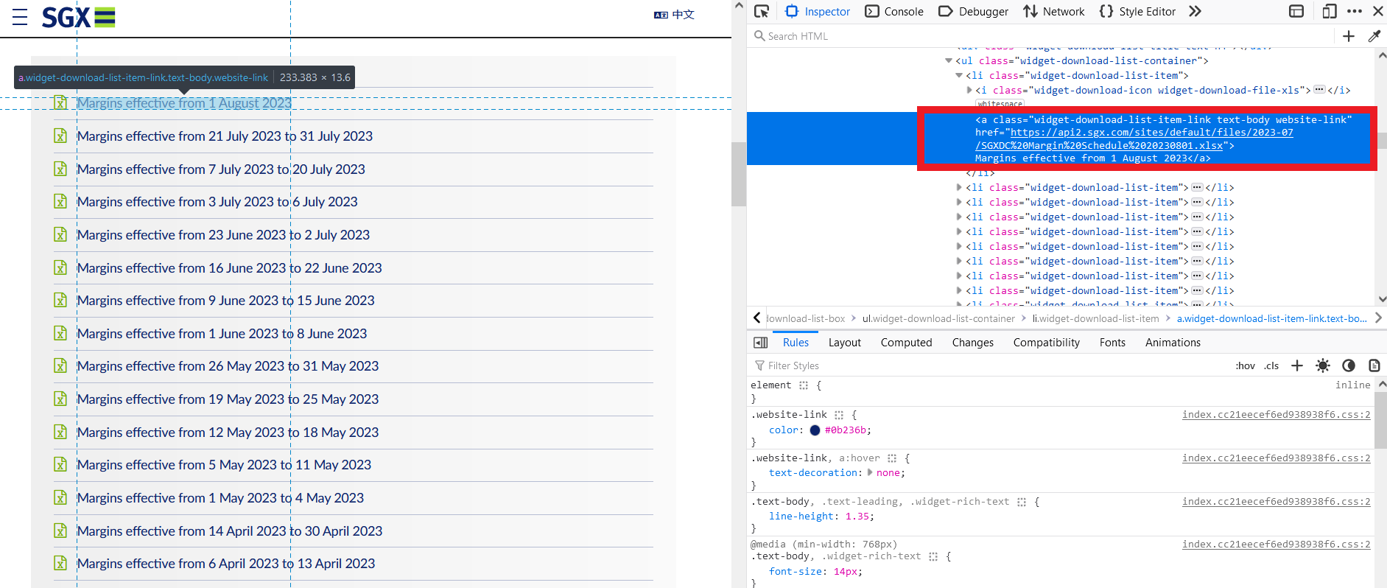Add a new node with plus icon beside Search HTML

click(1348, 36)
